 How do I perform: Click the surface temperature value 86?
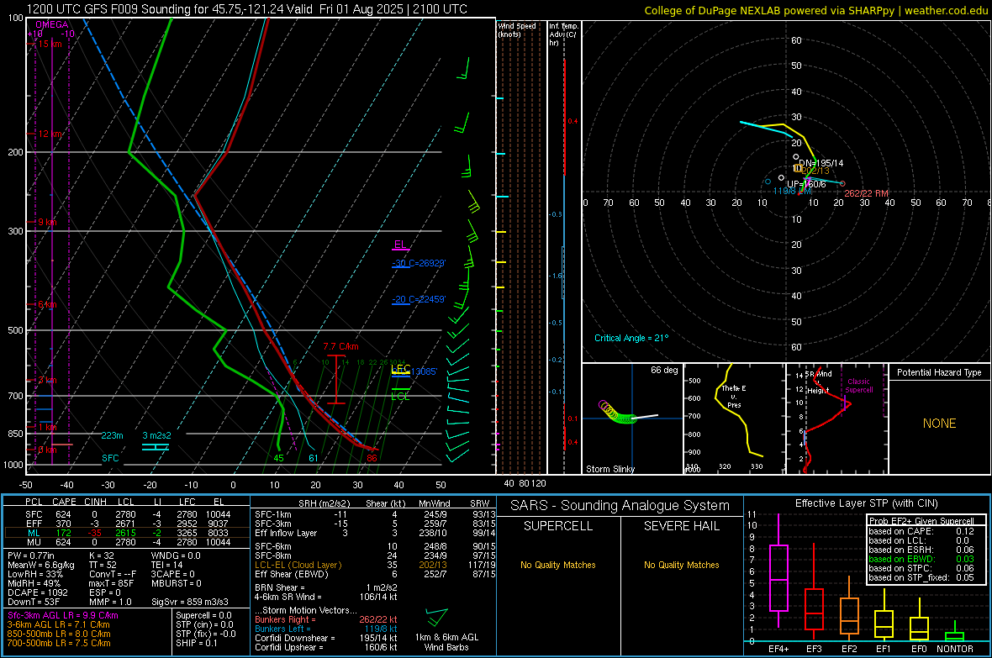coord(372,458)
